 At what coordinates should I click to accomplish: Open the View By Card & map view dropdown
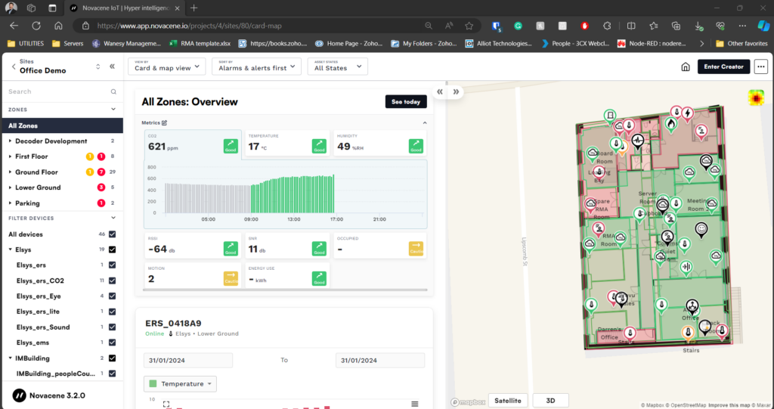[x=166, y=67]
